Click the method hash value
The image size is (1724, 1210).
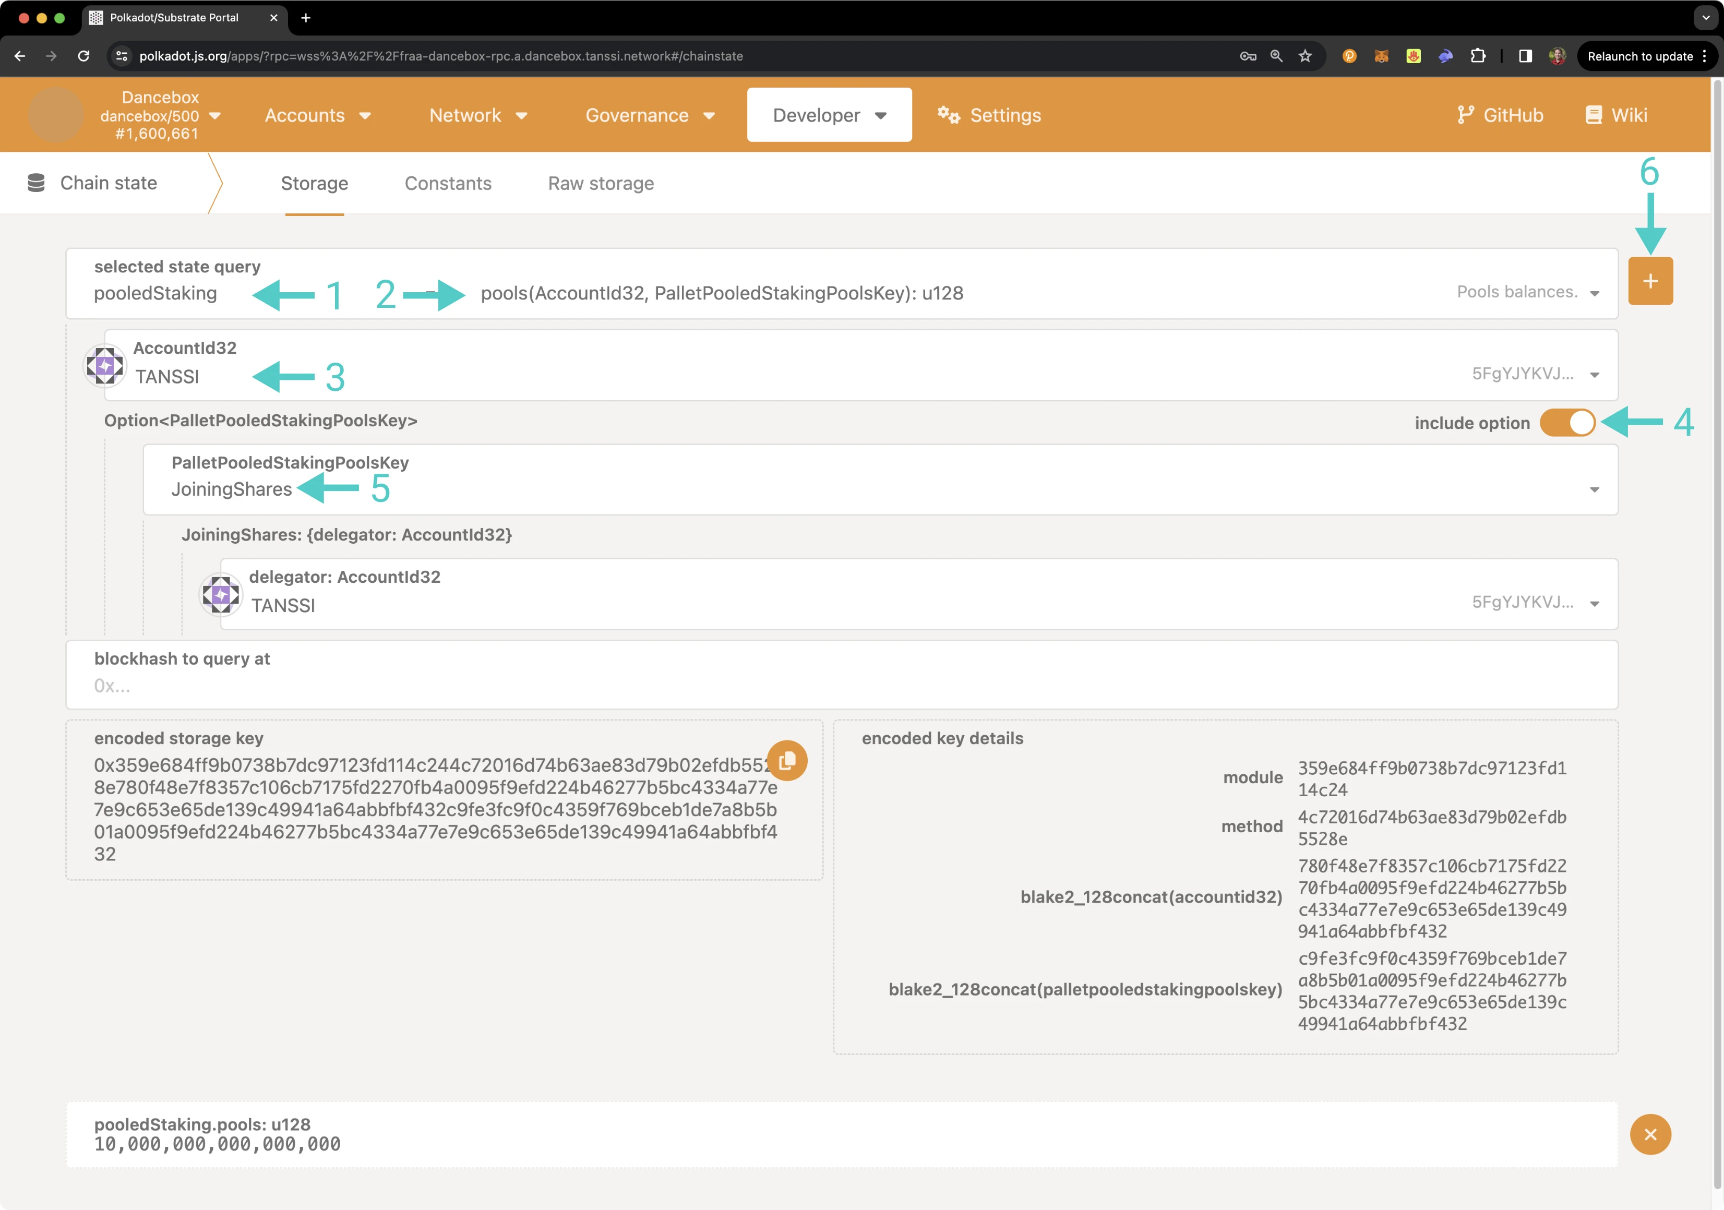tap(1431, 827)
